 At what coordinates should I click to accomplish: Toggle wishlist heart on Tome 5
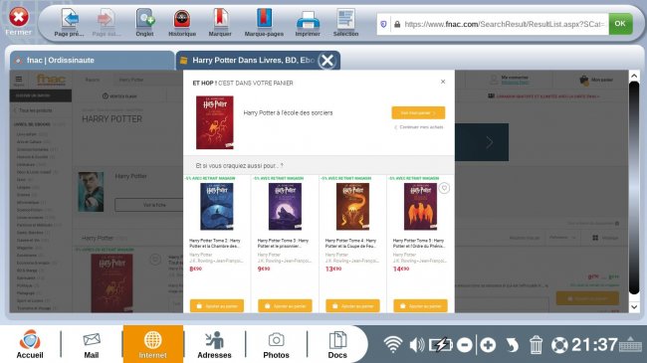coord(444,188)
